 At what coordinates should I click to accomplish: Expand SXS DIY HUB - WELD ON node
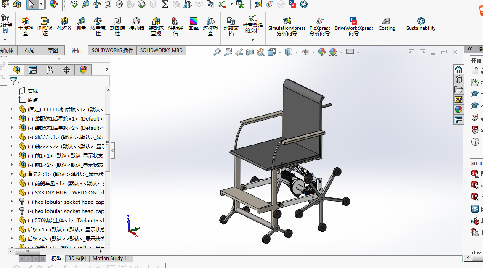(12, 192)
